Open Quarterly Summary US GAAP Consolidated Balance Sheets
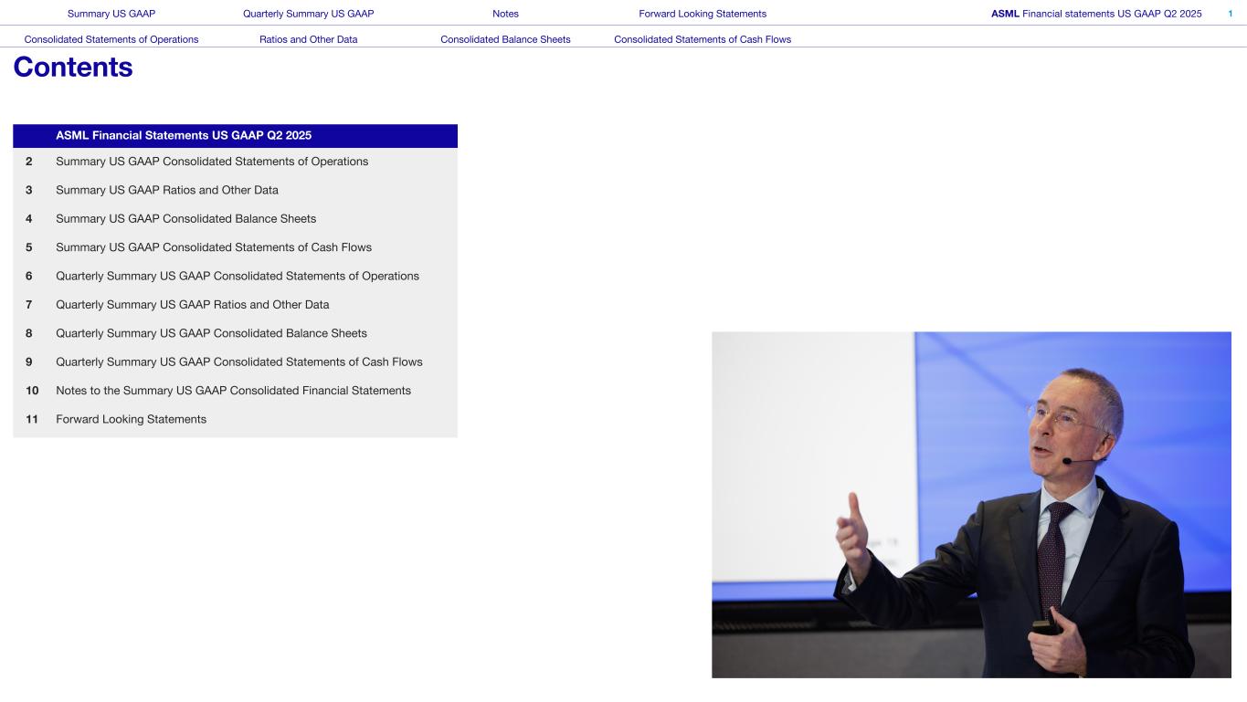The width and height of the screenshot is (1247, 702). point(211,333)
